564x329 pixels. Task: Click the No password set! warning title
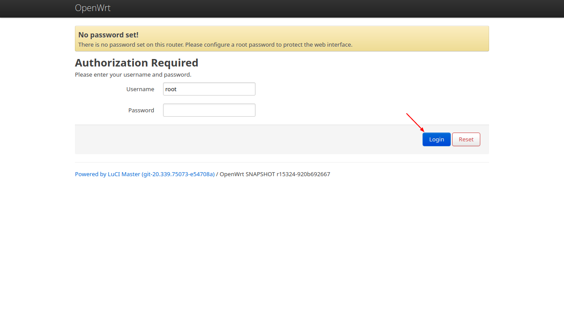pos(108,35)
